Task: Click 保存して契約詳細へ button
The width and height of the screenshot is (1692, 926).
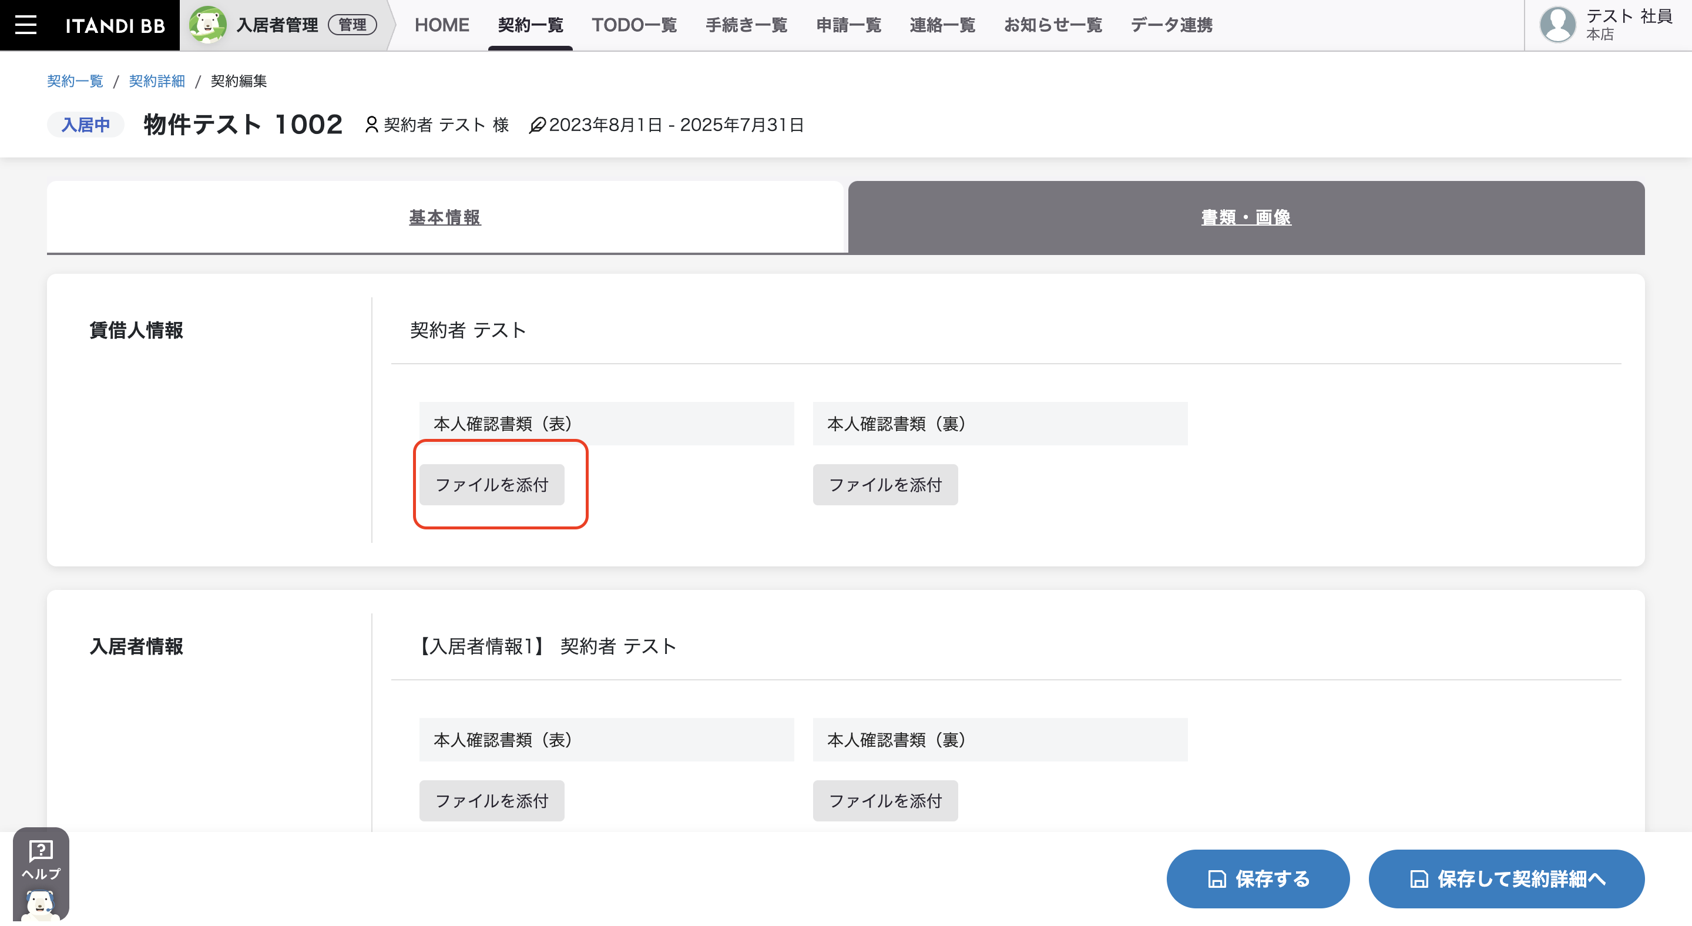Action: click(1506, 879)
